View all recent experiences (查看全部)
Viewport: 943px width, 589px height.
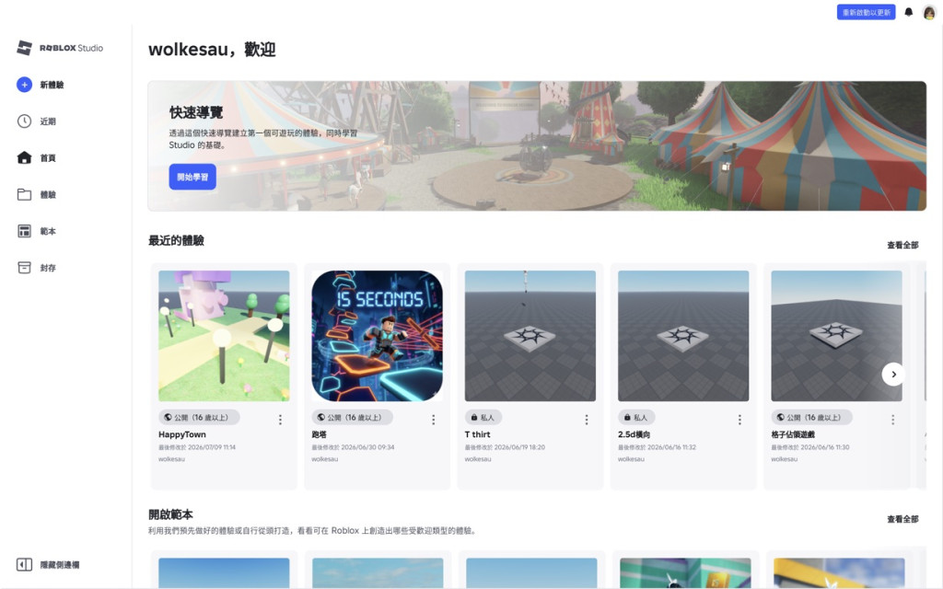(x=902, y=245)
